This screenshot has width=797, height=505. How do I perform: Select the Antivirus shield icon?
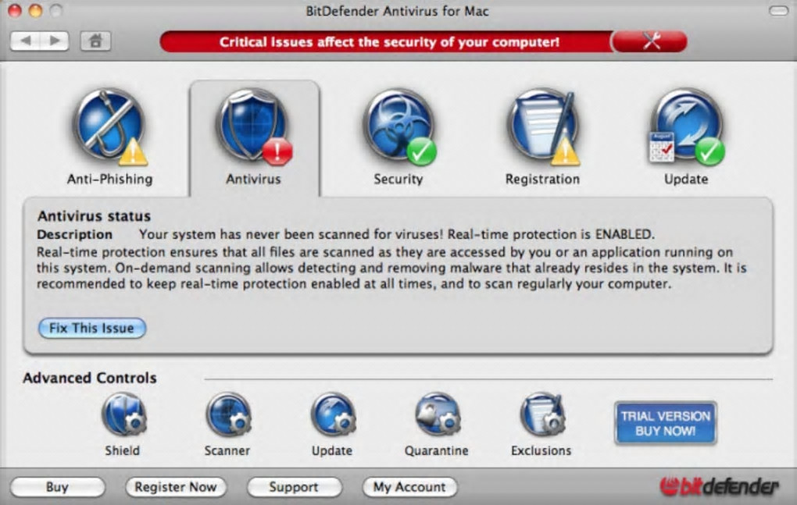[x=254, y=127]
